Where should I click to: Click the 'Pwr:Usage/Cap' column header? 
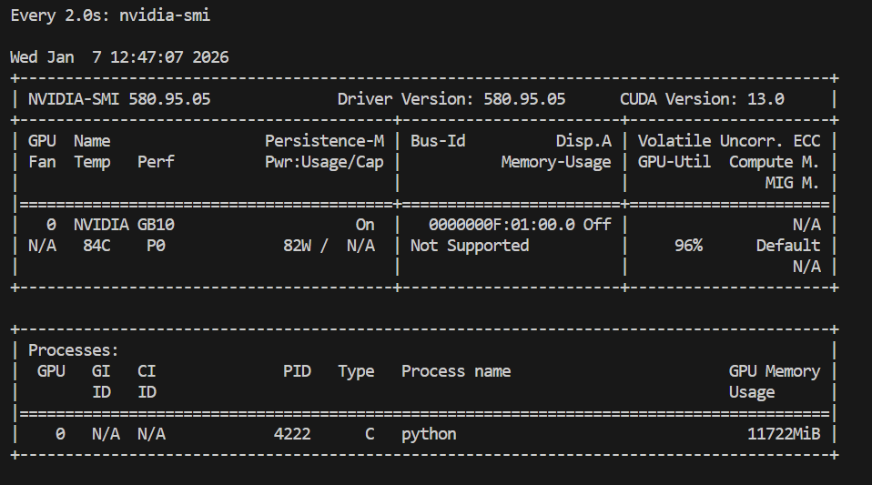(324, 162)
